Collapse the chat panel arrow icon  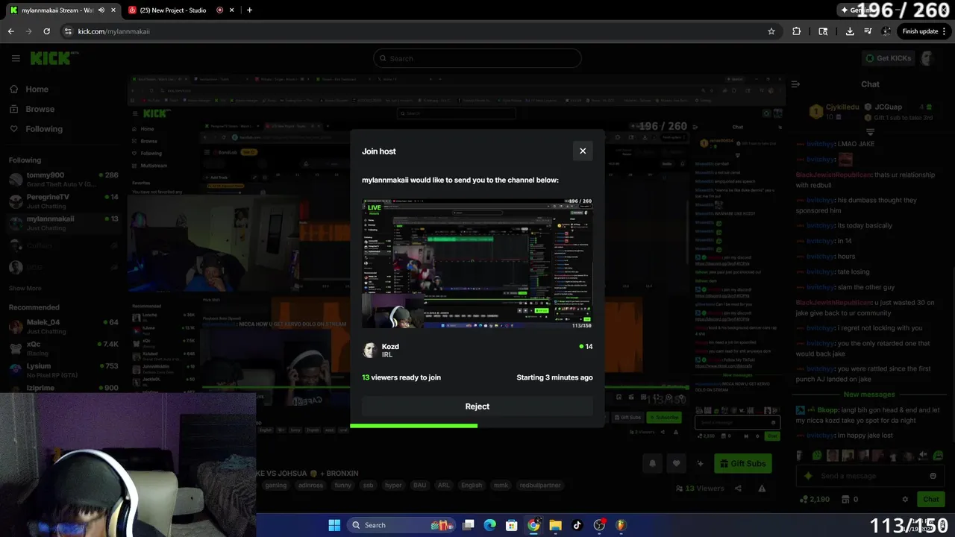click(795, 84)
